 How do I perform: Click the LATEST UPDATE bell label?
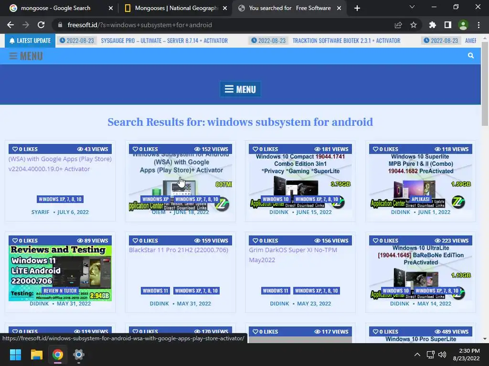(30, 41)
